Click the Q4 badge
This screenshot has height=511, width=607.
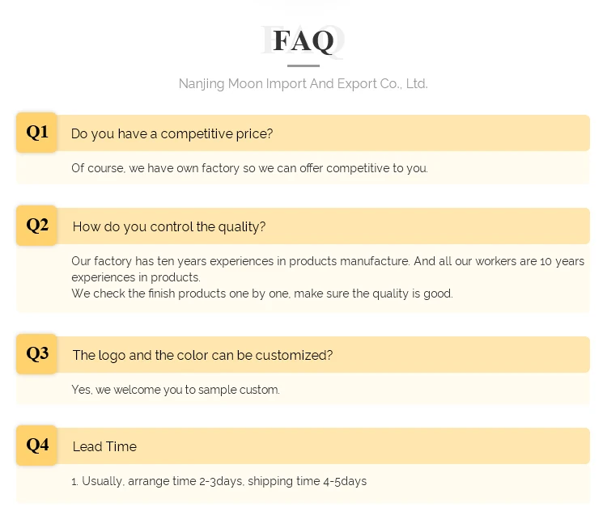(x=37, y=445)
